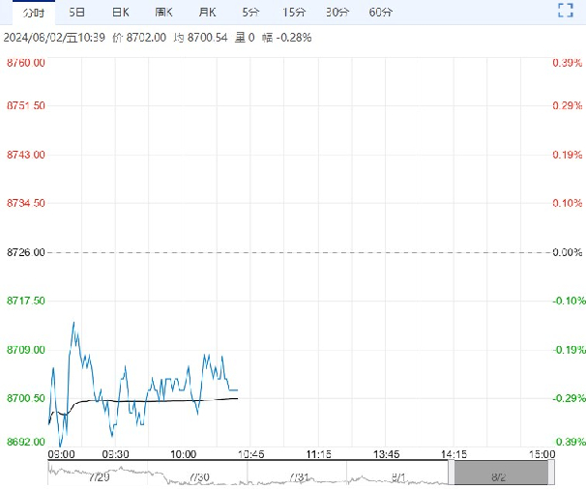Switch to 周K weekly candlestick view
Viewport: 586px width, 489px height.
(164, 13)
